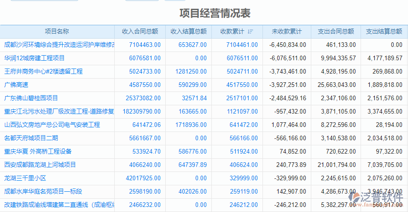This screenshot has width=408, height=212.
Task: Click income contract amount 7104463.00
Action: (x=145, y=45)
